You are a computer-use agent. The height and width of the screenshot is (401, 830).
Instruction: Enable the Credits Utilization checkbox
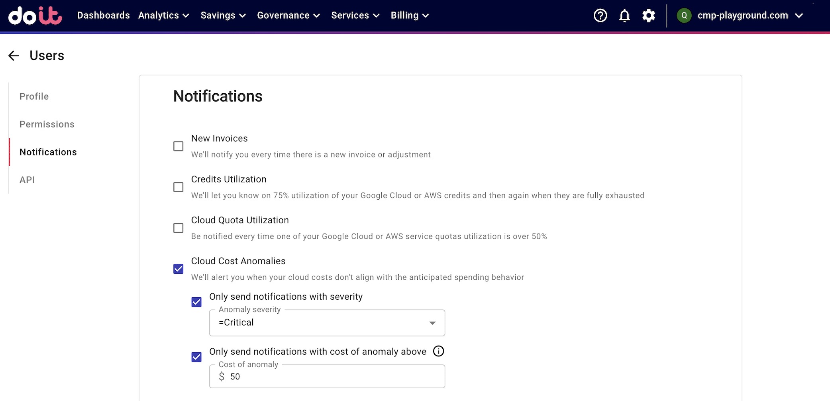pos(179,187)
